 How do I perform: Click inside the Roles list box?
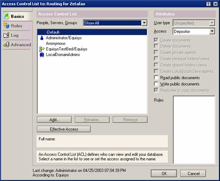pos(194,130)
